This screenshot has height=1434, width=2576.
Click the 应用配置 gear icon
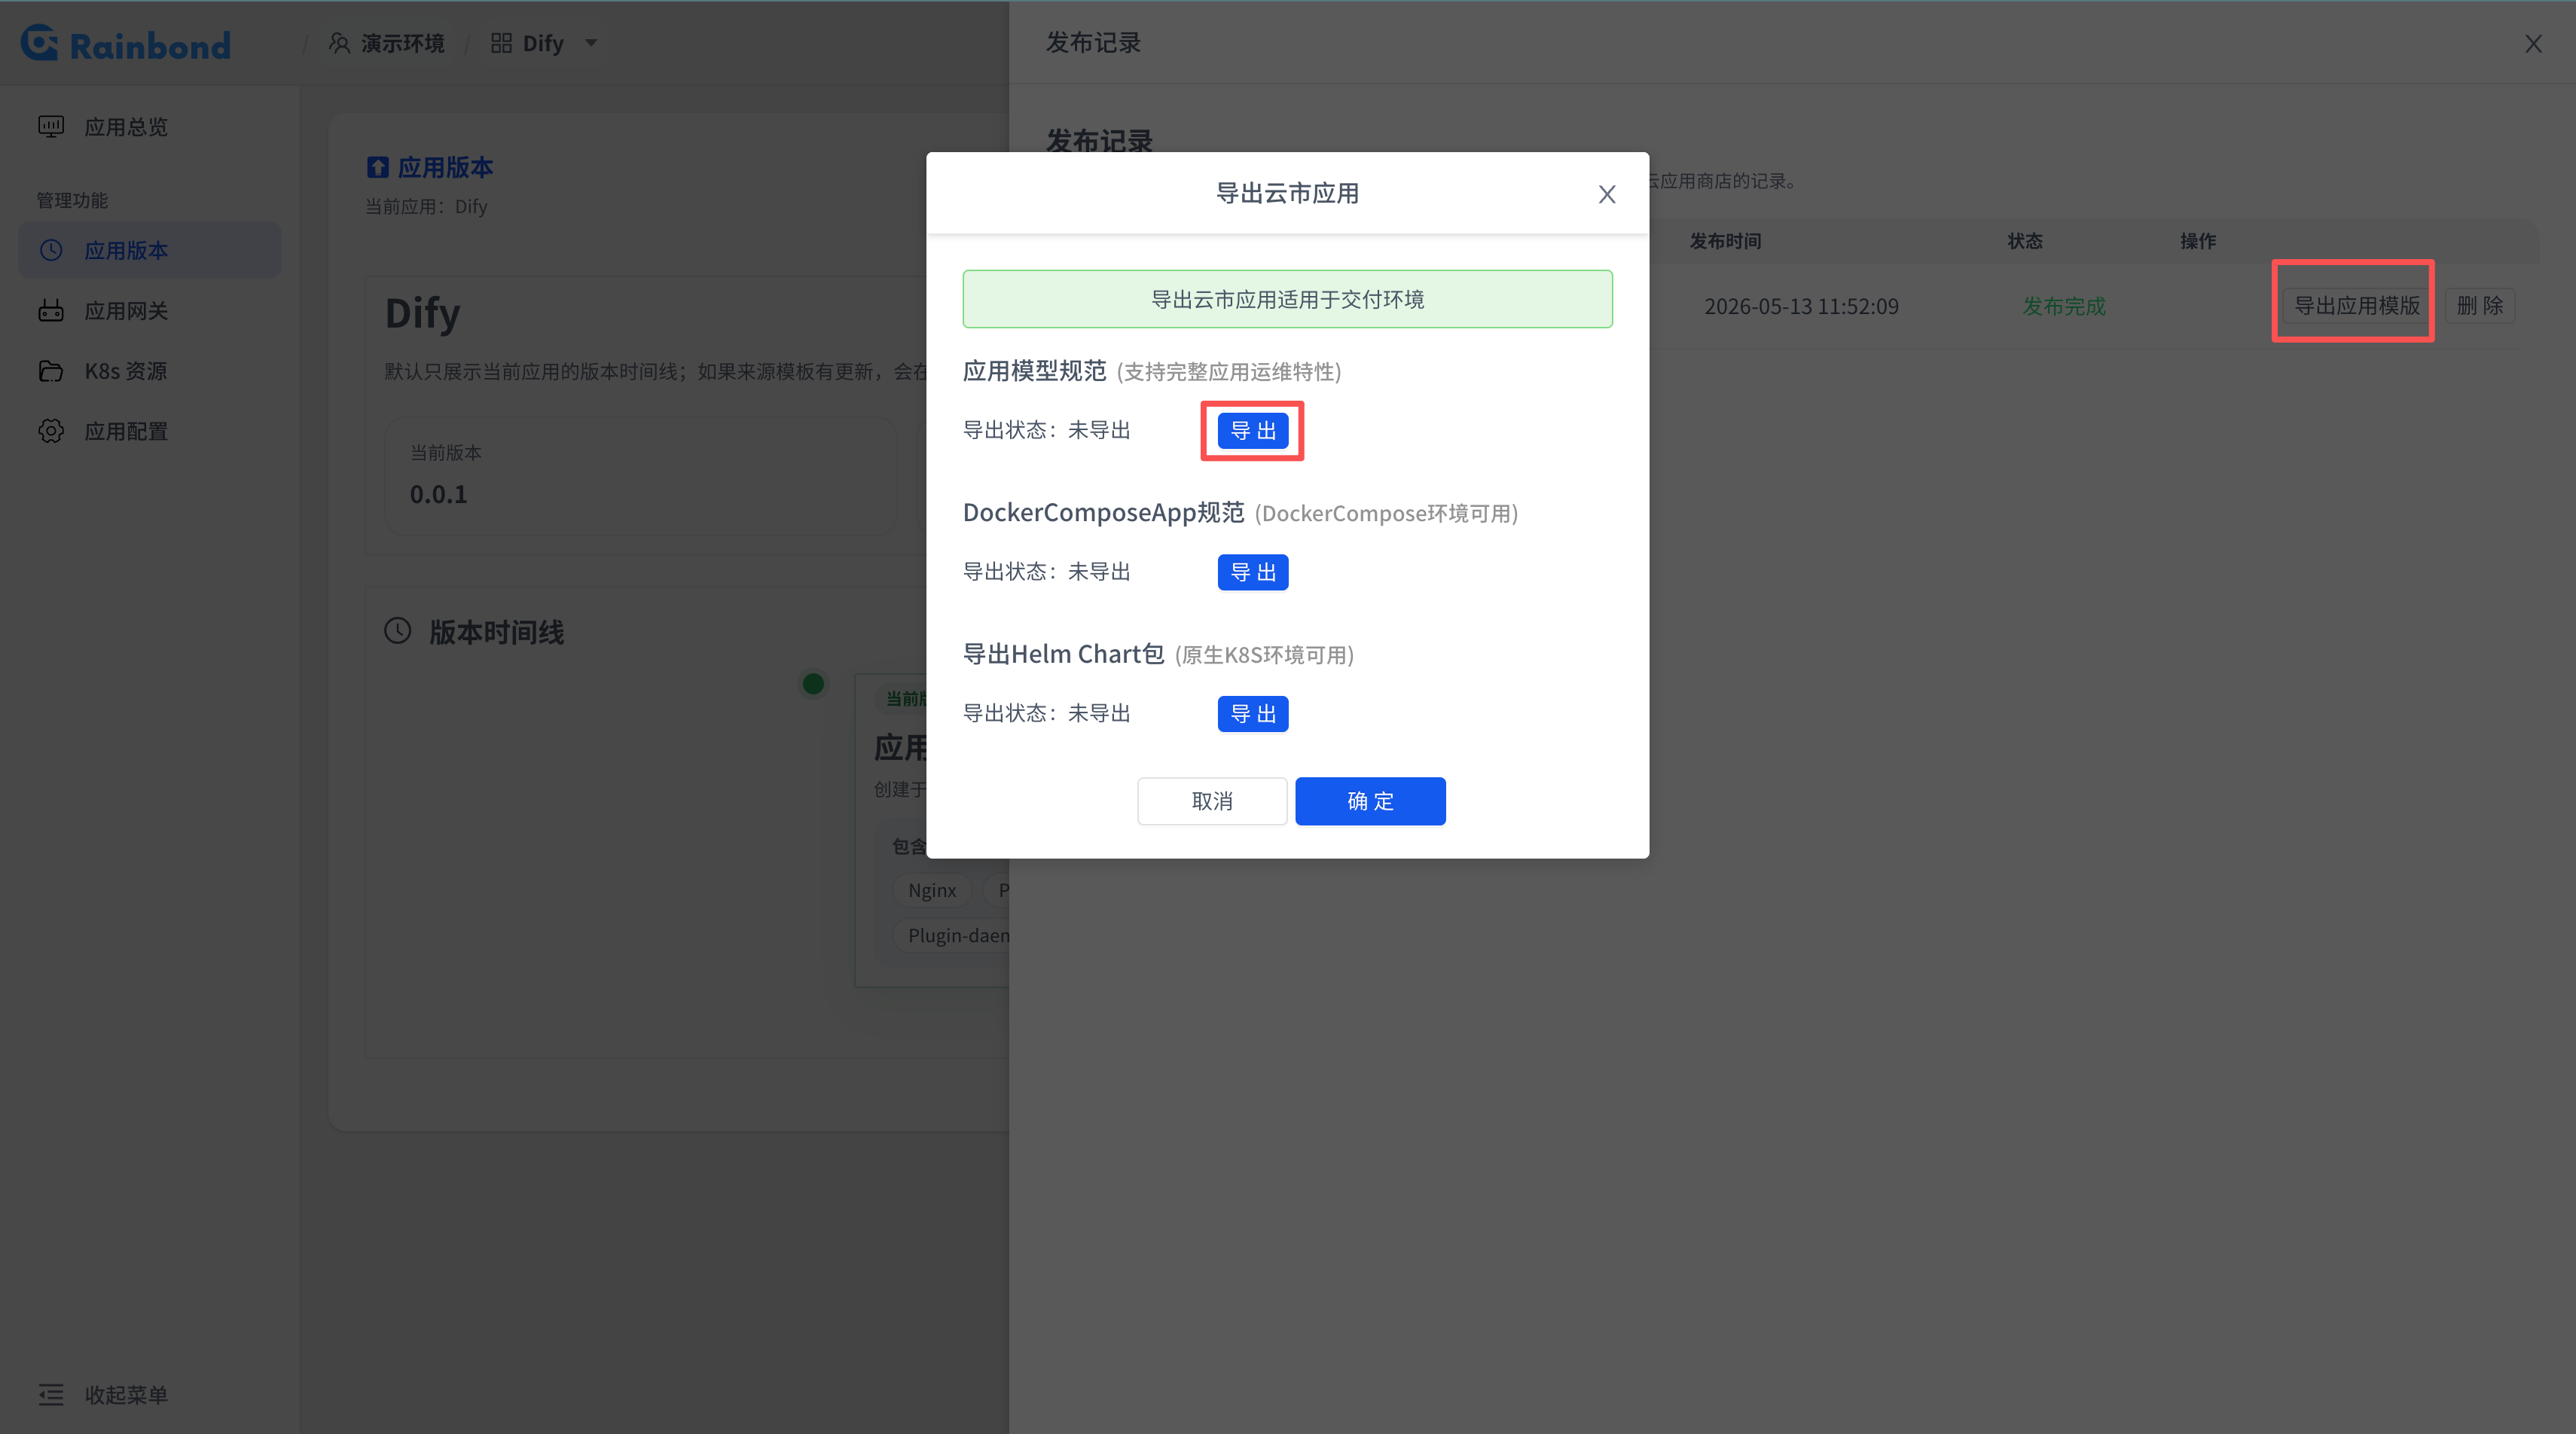pos(51,431)
